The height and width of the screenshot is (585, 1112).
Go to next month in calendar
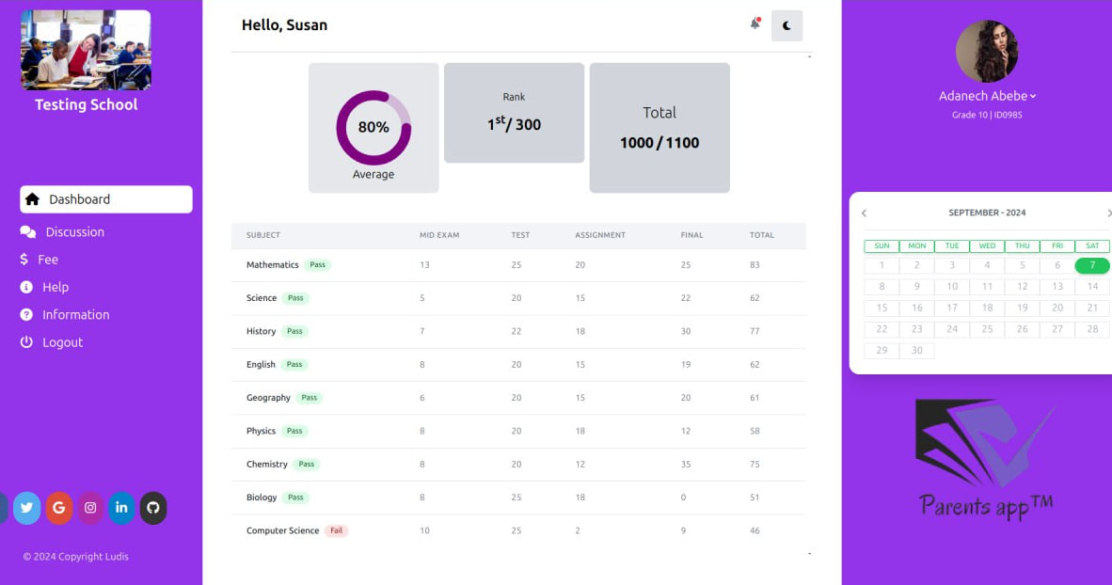tap(1108, 213)
